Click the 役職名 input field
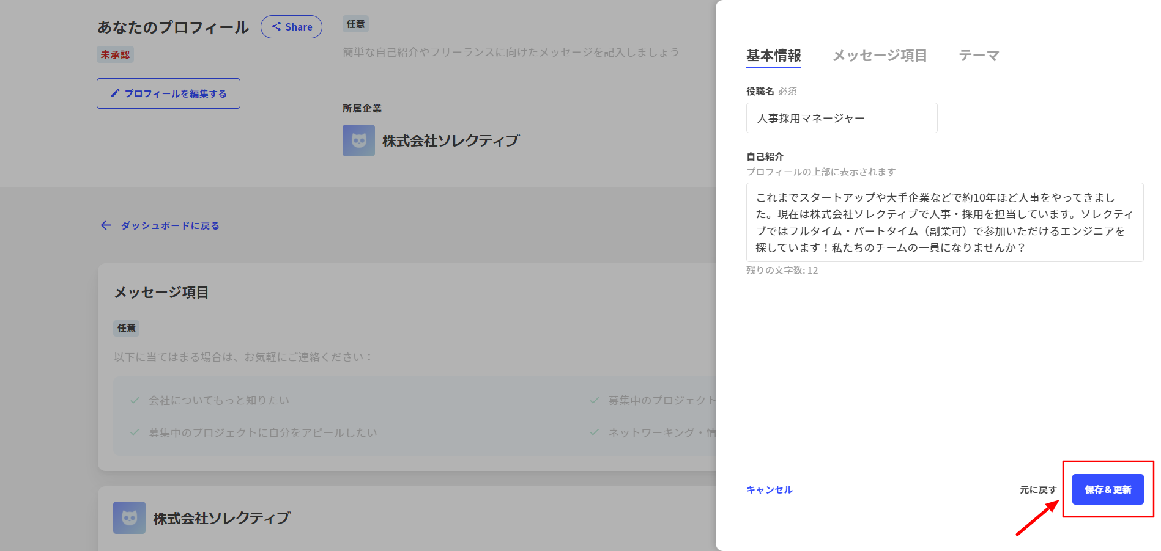 pos(842,118)
